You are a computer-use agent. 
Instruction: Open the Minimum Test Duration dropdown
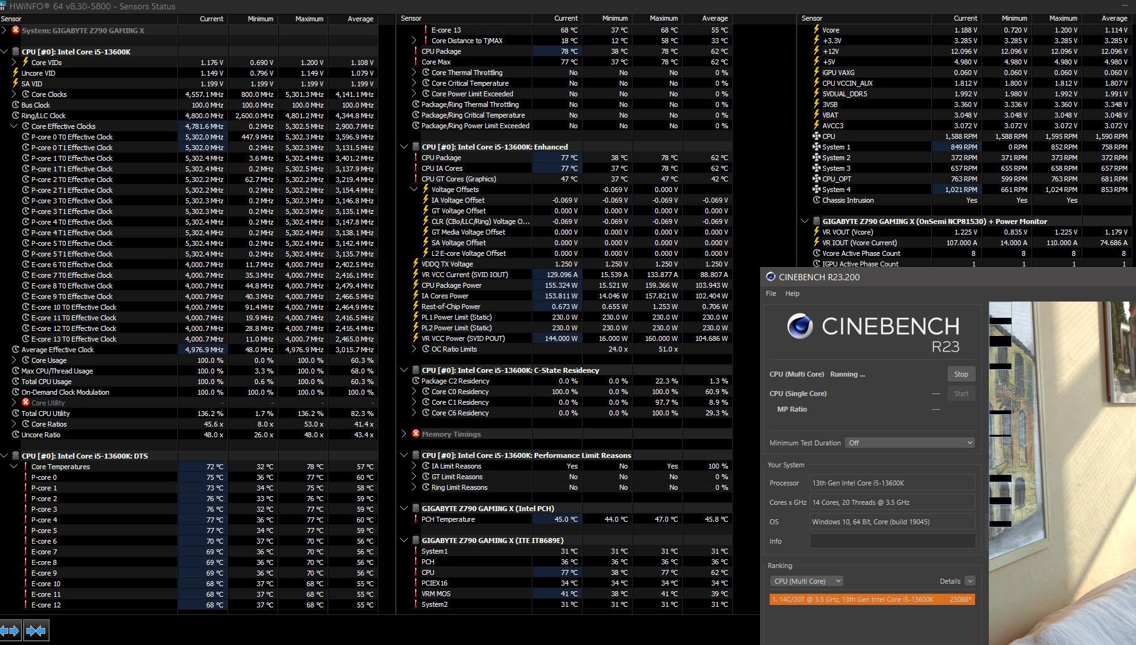[910, 443]
